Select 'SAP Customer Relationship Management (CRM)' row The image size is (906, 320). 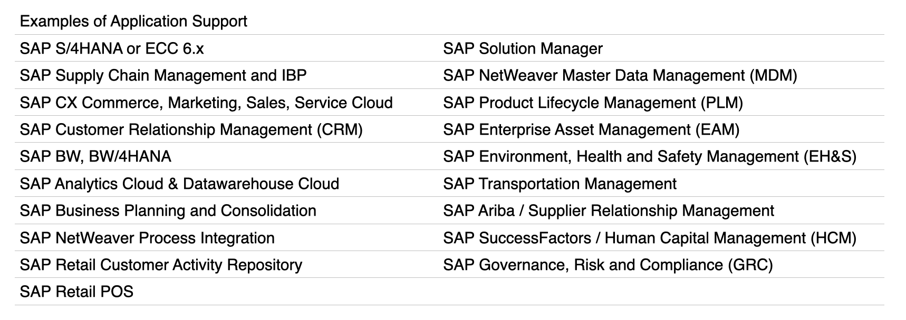click(191, 129)
